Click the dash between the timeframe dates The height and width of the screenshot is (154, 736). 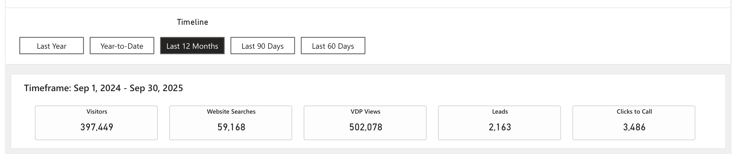tap(125, 88)
